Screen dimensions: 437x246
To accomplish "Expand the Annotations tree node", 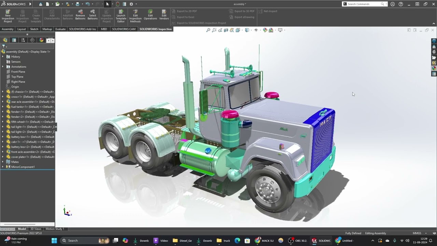I will (3, 67).
